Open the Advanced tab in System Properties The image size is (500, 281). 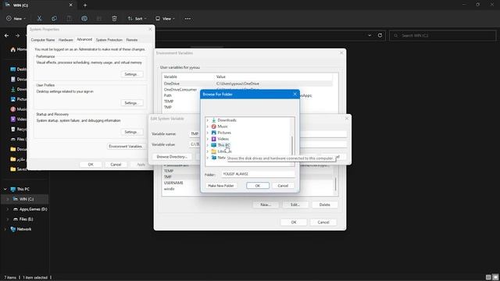pyautogui.click(x=84, y=40)
